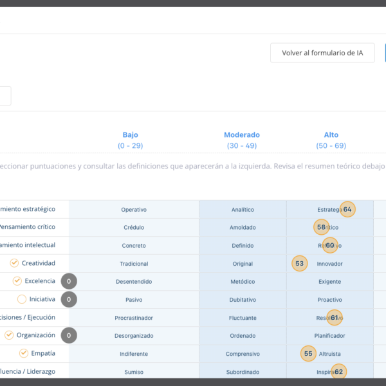Toggle the Creatividad checkbox
Image resolution: width=386 pixels, height=386 pixels.
[14, 263]
